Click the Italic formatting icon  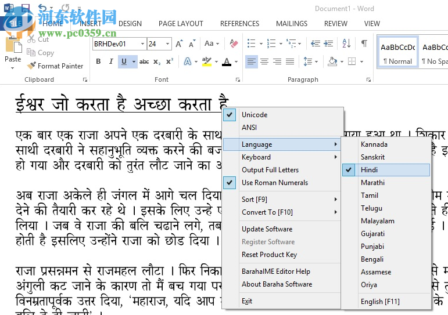110,61
